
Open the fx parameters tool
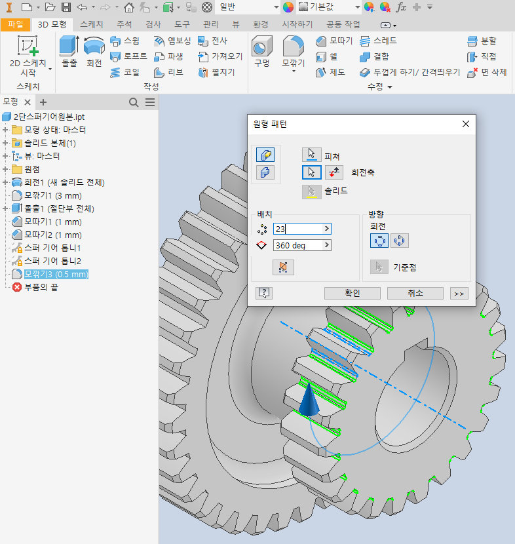click(x=401, y=7)
